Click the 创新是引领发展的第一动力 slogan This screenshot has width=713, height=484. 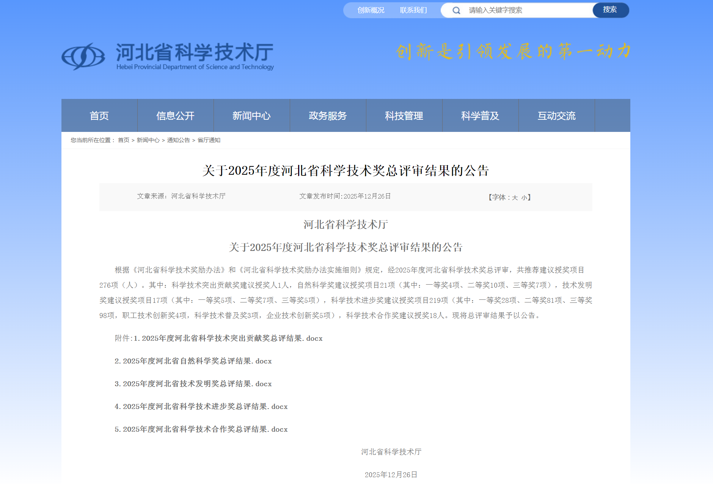(513, 51)
